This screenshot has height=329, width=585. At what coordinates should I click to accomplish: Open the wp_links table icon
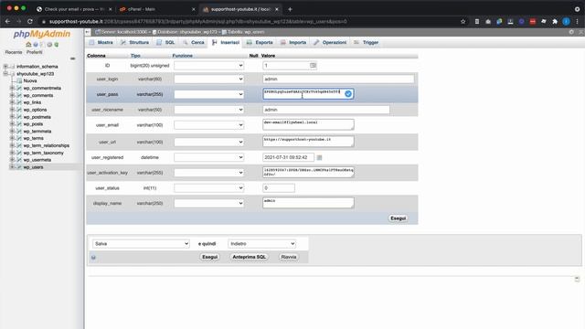pyautogui.click(x=19, y=102)
